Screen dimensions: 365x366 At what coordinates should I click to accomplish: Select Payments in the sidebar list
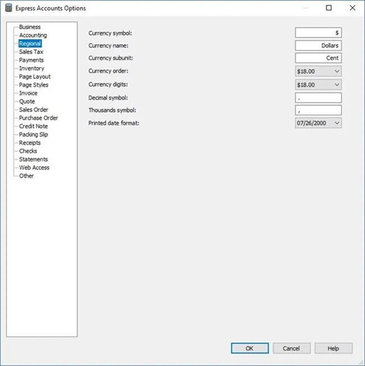31,60
